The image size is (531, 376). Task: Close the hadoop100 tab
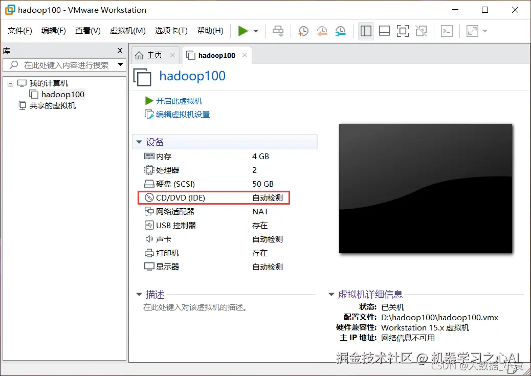click(x=245, y=55)
